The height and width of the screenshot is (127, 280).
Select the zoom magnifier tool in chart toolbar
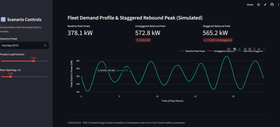[x=234, y=49]
